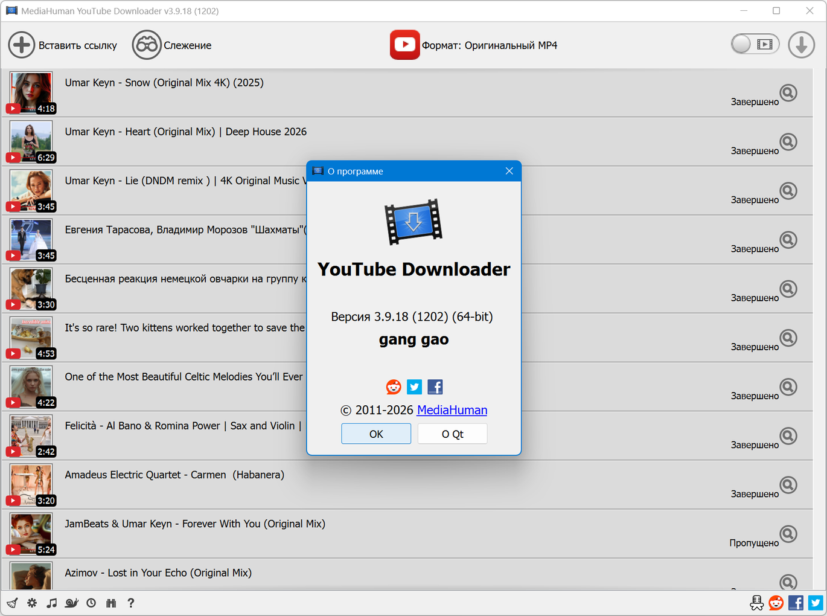Click the music note icon in bottom bar

point(52,603)
